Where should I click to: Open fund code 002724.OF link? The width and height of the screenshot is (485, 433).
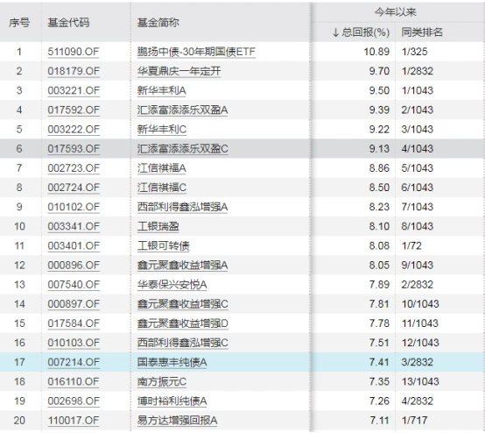tap(74, 188)
